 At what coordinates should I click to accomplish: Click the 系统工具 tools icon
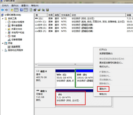(x=6, y=19)
